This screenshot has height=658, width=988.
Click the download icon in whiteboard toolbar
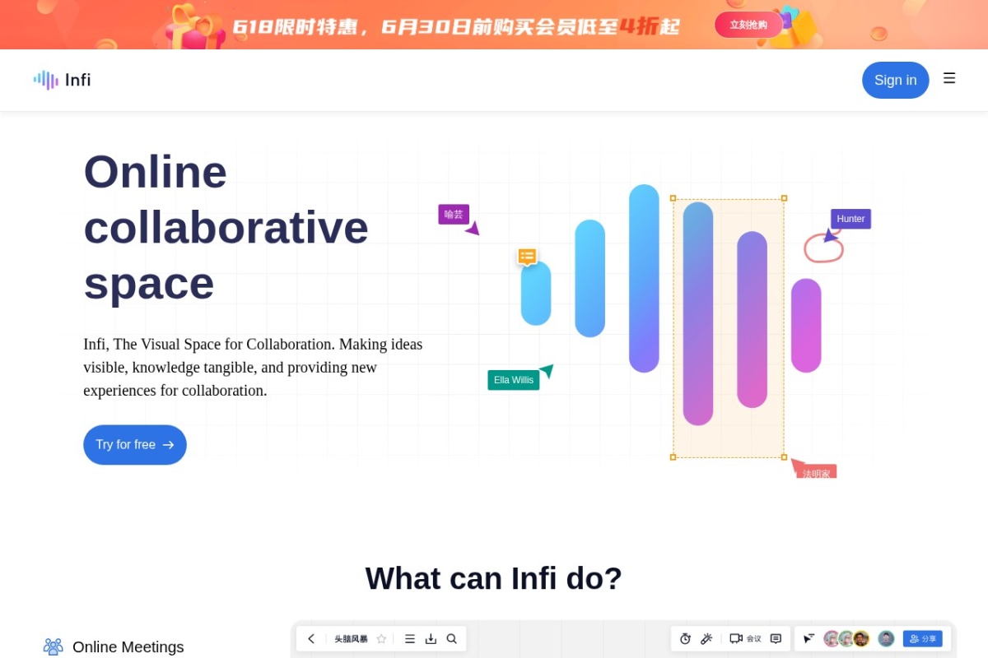coord(431,639)
